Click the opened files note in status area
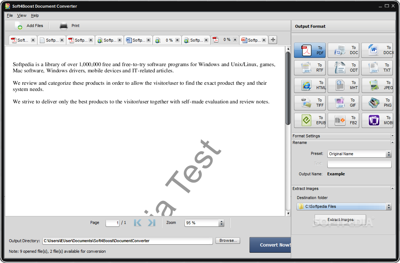The width and height of the screenshot is (400, 263). [x=57, y=251]
